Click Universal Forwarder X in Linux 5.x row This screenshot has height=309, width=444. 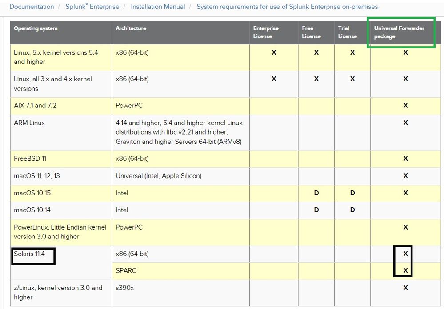point(405,52)
